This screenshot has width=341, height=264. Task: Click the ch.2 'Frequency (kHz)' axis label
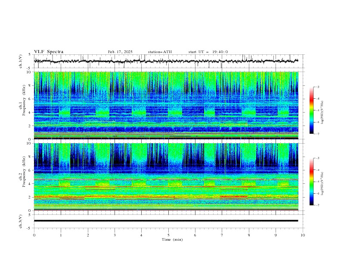click(x=24, y=172)
